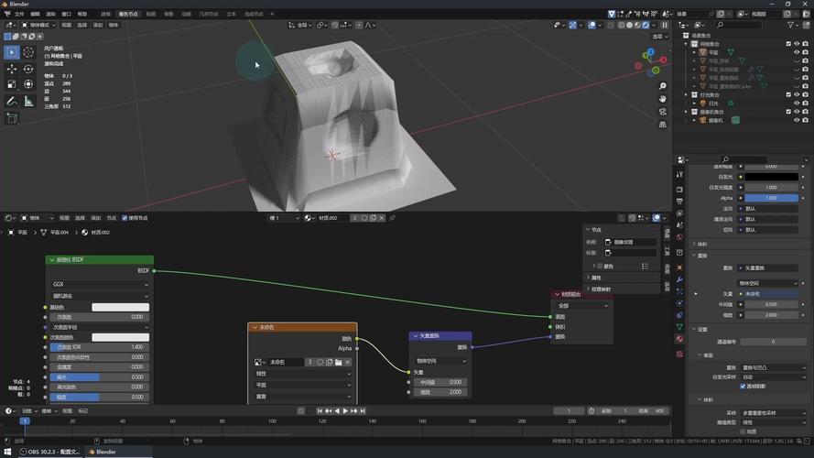
Task: Open the Texture checker tab in Properties
Action: (679, 354)
